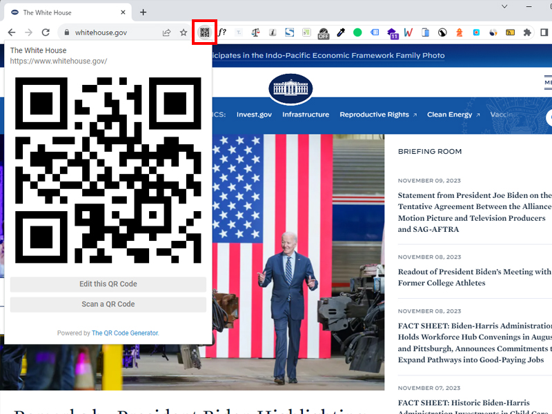552x414 pixels.
Task: Open the yellow panel extension icon
Action: point(510,32)
